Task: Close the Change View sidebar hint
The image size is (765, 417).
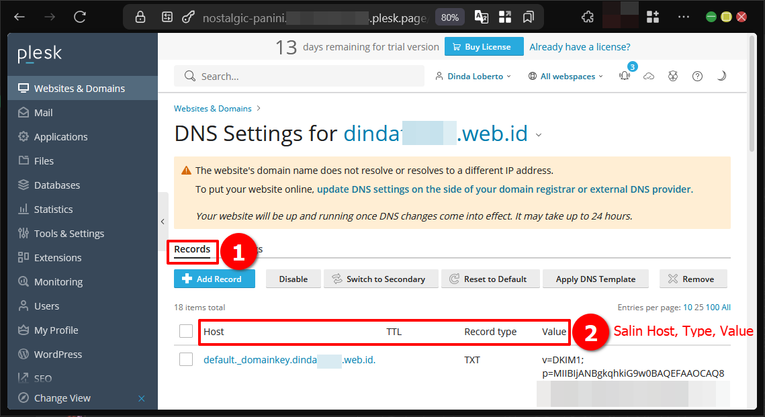Action: [141, 398]
